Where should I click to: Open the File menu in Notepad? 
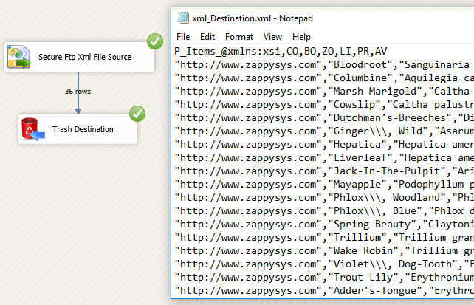pos(183,37)
